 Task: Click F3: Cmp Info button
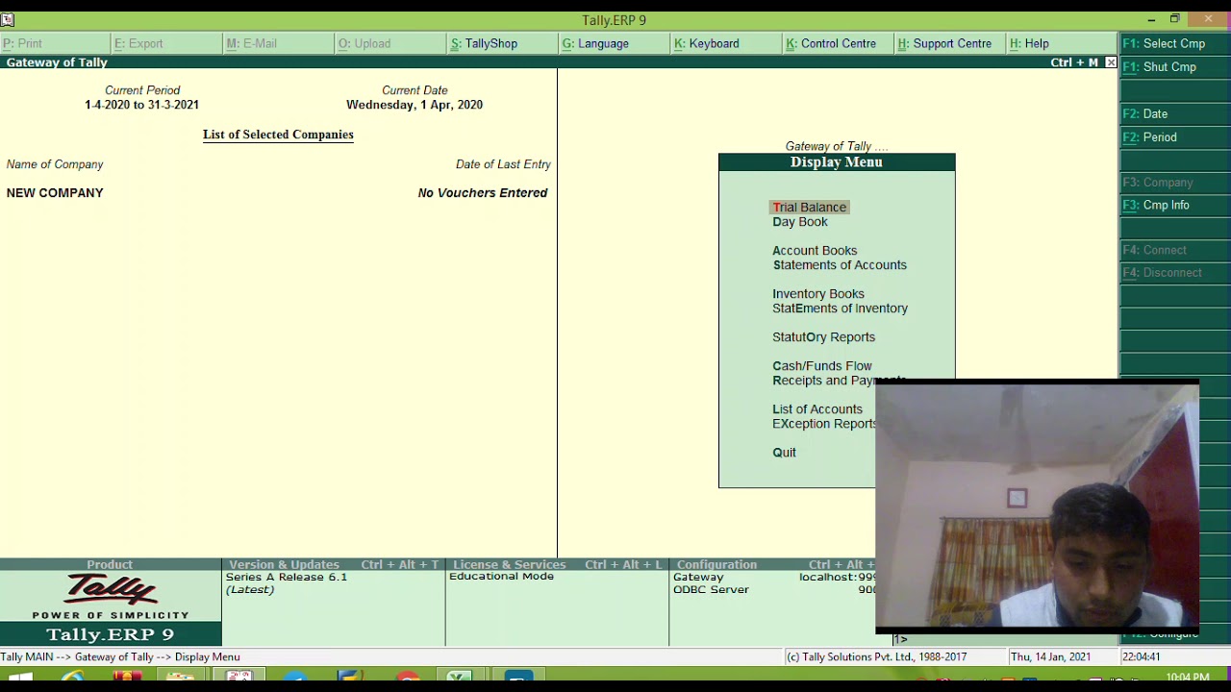point(1175,206)
